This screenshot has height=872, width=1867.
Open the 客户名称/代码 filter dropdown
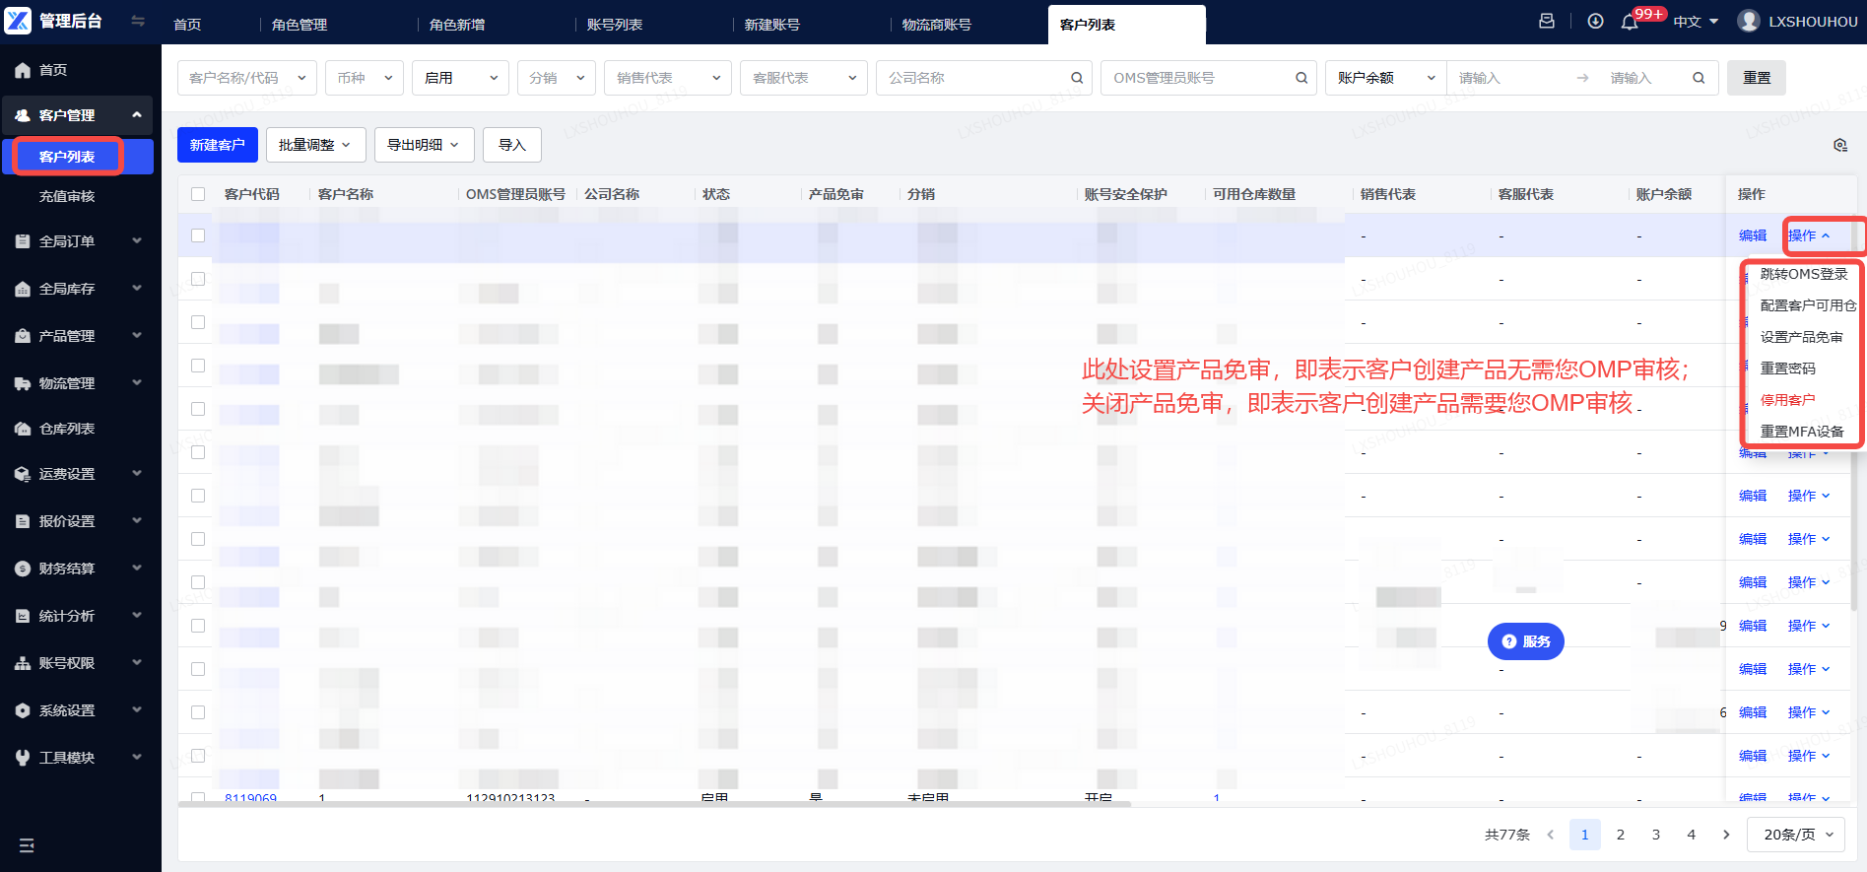point(247,78)
